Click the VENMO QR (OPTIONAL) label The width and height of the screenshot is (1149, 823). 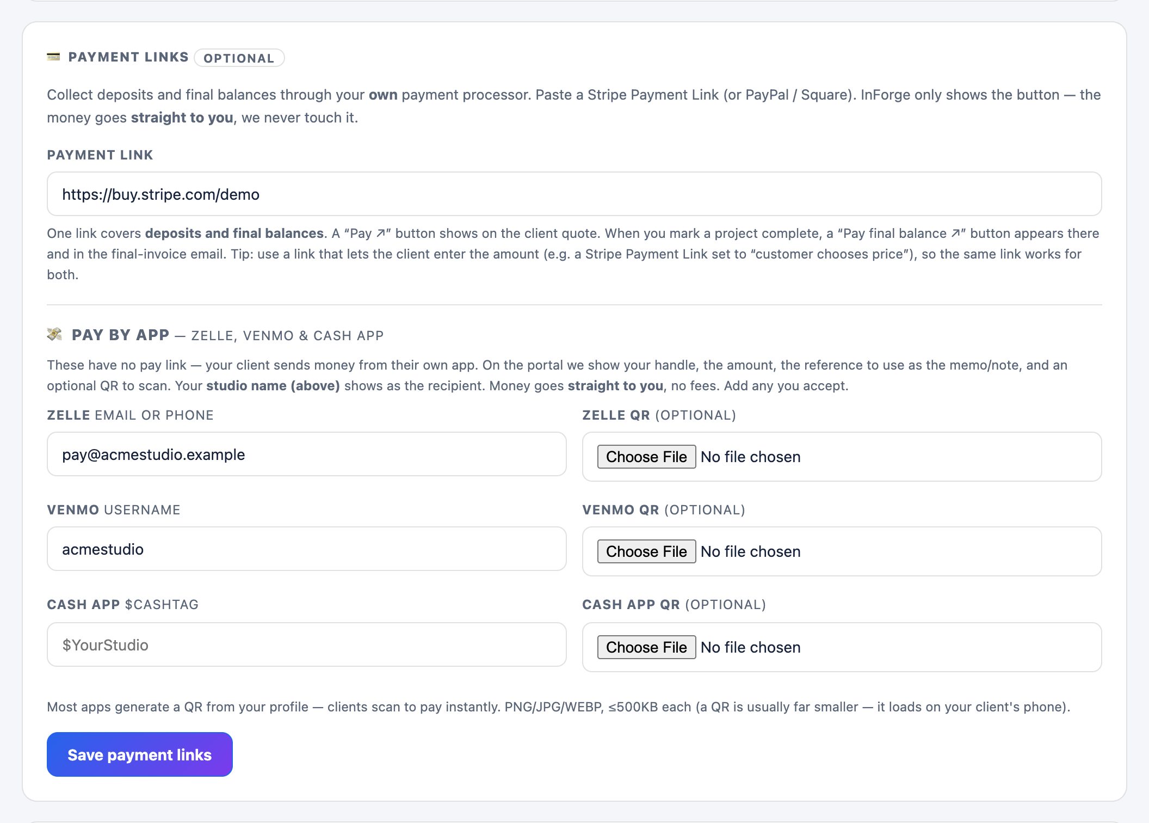click(x=664, y=510)
